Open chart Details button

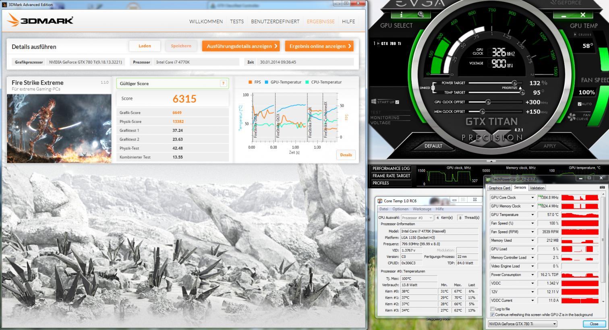tap(346, 155)
